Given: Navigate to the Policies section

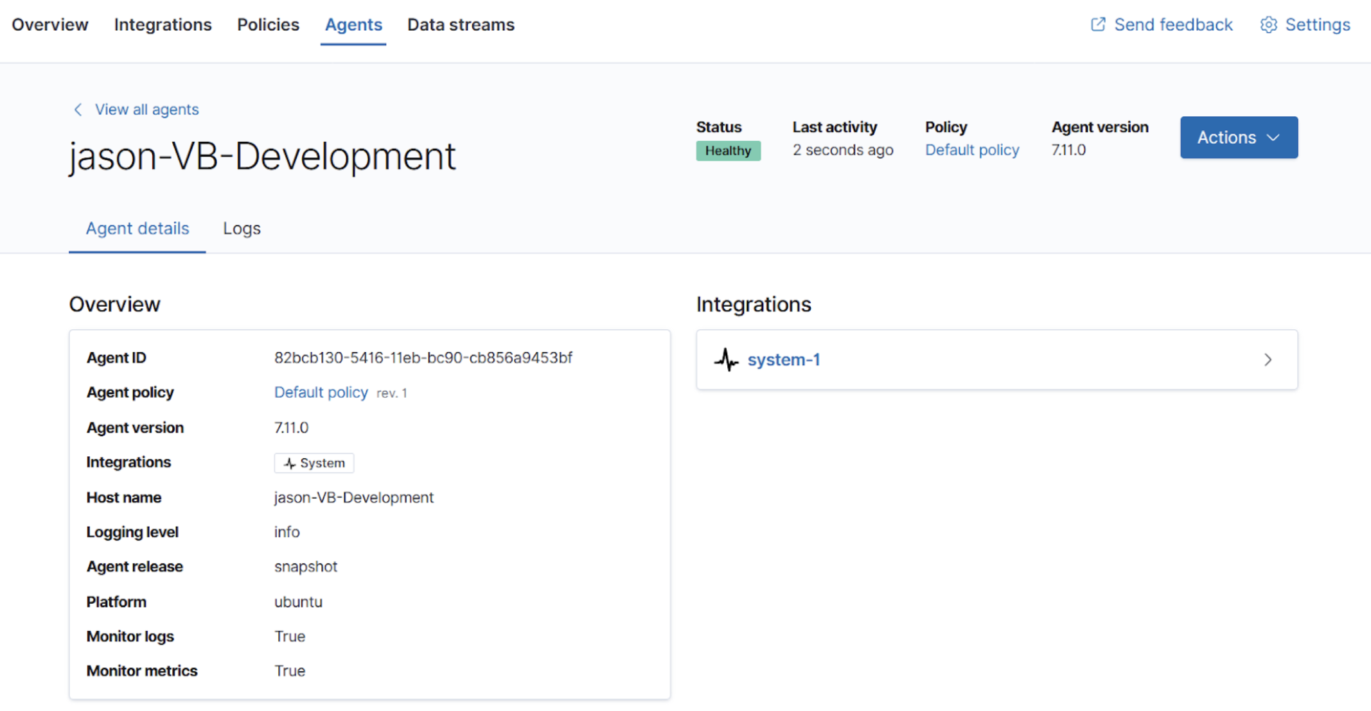Looking at the screenshot, I should pos(268,24).
